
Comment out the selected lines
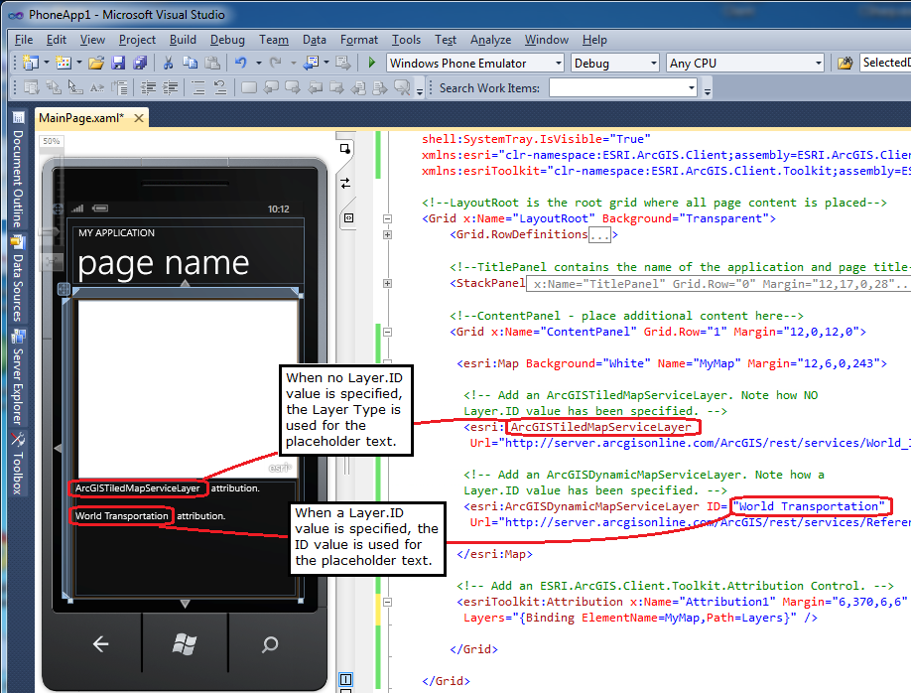(198, 87)
